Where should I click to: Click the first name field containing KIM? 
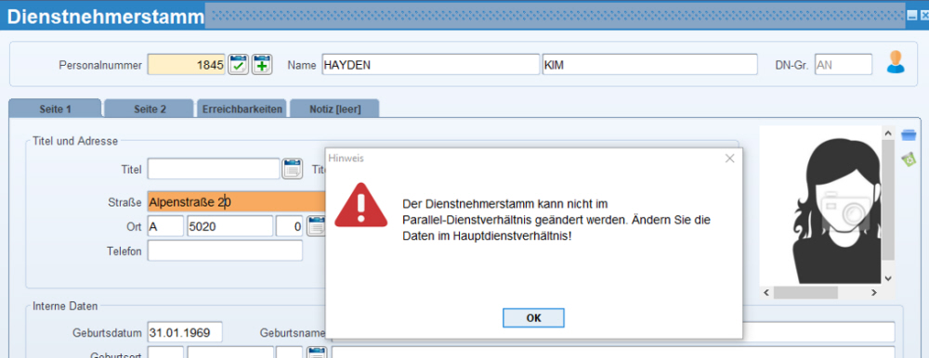[650, 65]
